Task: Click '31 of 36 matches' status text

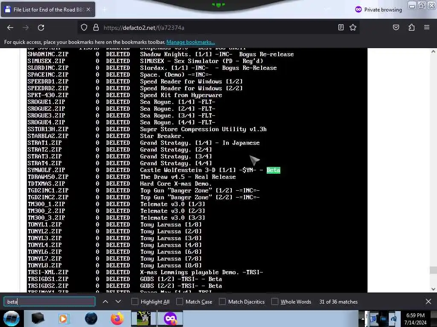Action: click(338, 302)
